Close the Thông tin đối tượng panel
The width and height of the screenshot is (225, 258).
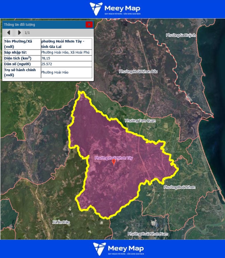[x=89, y=25]
